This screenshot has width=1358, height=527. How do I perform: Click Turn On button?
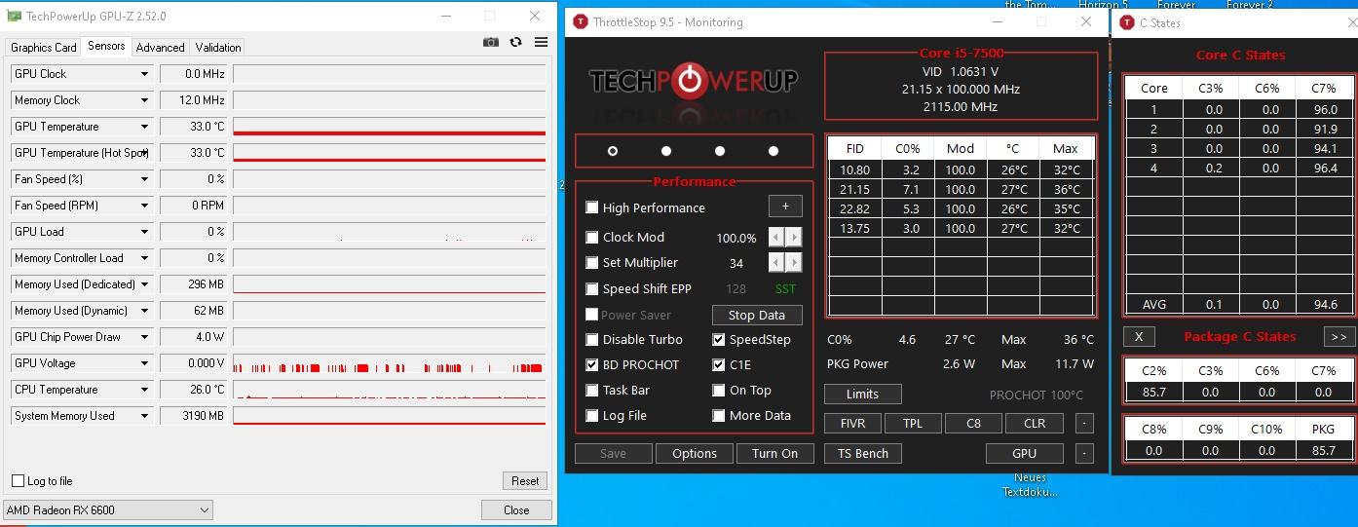(774, 453)
